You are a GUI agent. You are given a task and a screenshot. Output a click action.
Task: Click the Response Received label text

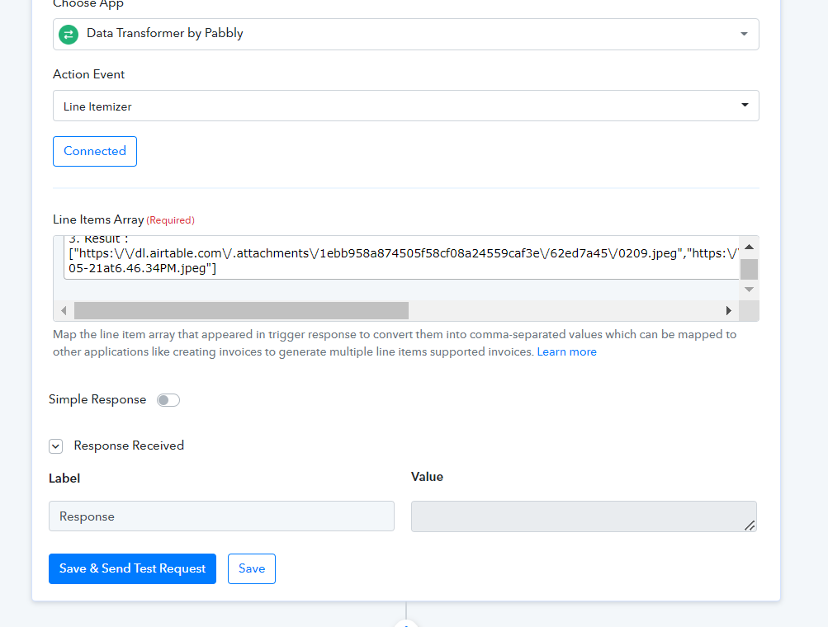pos(129,445)
